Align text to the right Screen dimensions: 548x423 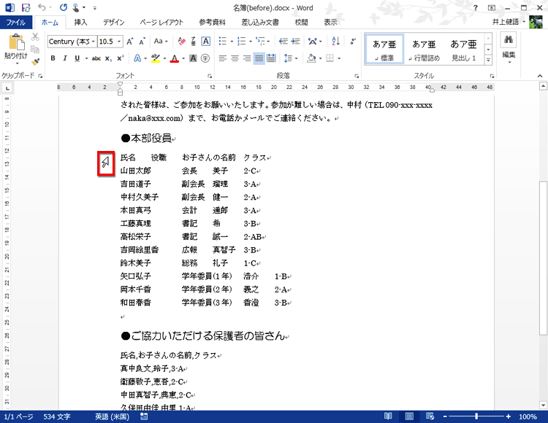tap(247, 58)
